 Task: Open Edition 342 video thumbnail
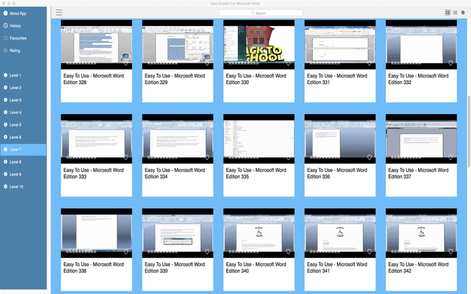click(421, 232)
